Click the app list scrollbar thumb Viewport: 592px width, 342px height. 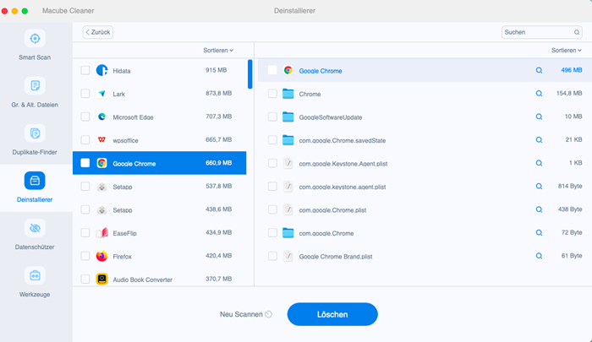[250, 74]
